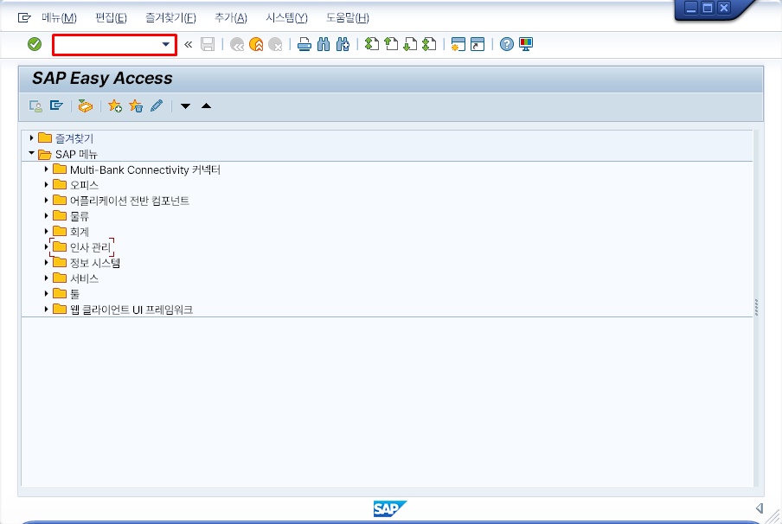Click the menu bar system icon at far left
Viewport: 782px width, 524px height.
(24, 18)
